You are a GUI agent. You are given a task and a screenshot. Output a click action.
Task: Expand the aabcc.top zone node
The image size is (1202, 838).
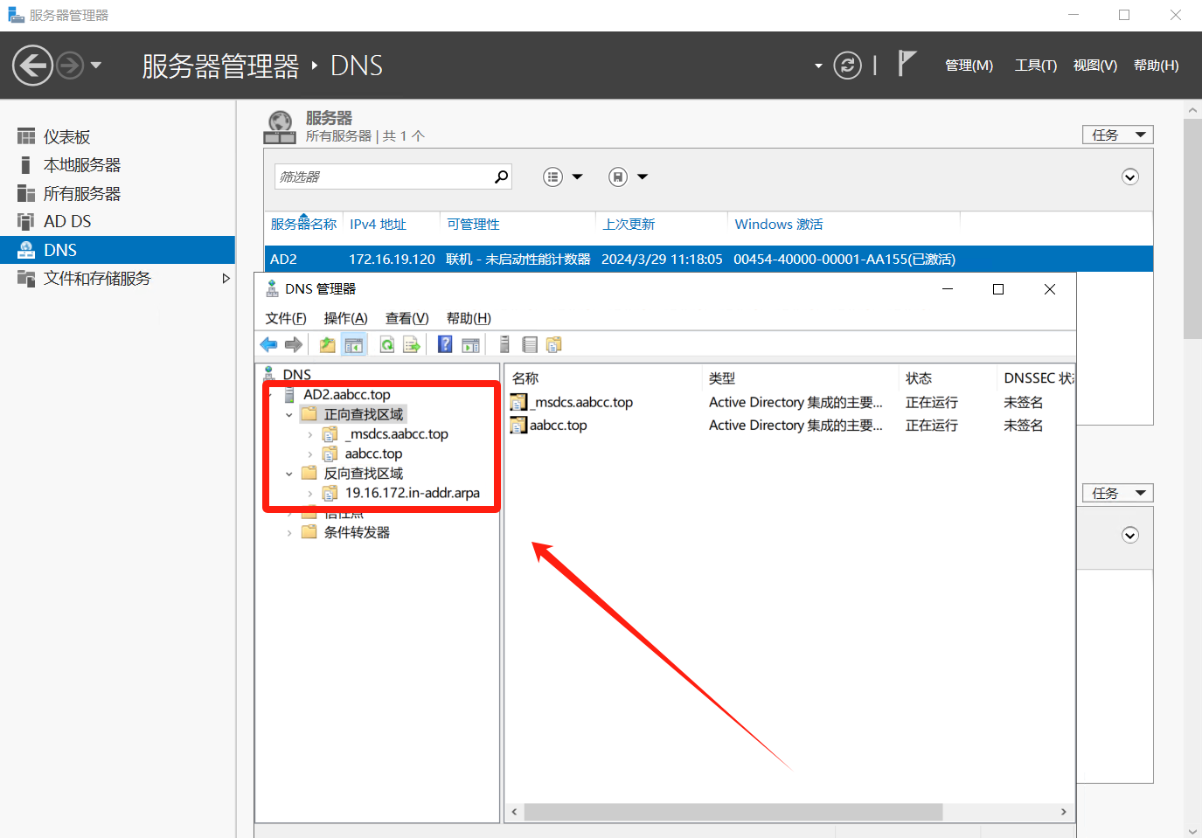pos(310,454)
